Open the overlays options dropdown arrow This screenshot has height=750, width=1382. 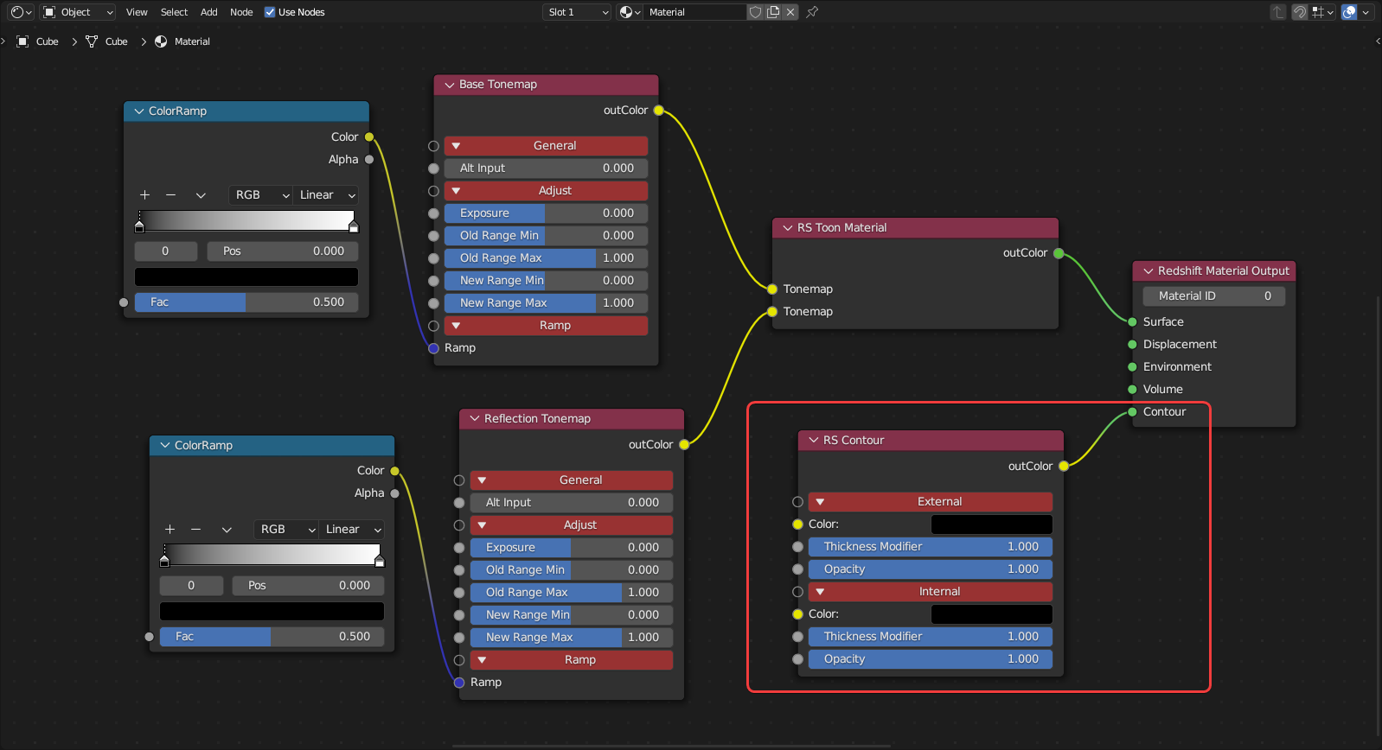pyautogui.click(x=1366, y=12)
